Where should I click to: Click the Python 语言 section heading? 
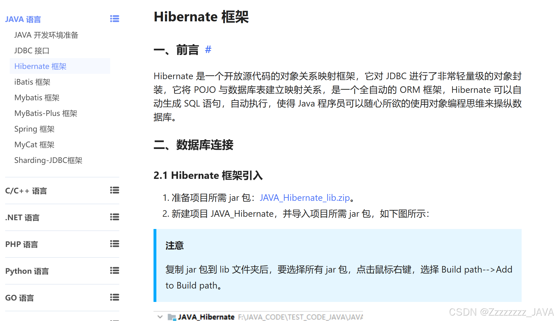coord(27,271)
